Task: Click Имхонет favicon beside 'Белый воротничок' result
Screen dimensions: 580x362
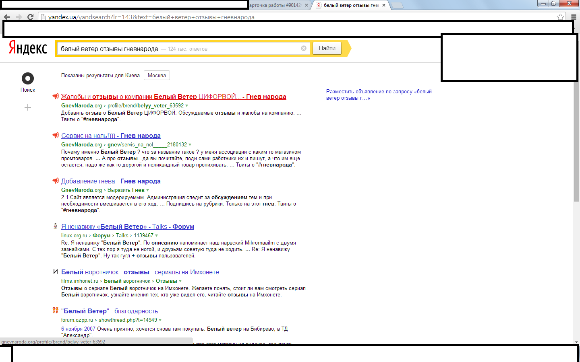Action: click(56, 271)
